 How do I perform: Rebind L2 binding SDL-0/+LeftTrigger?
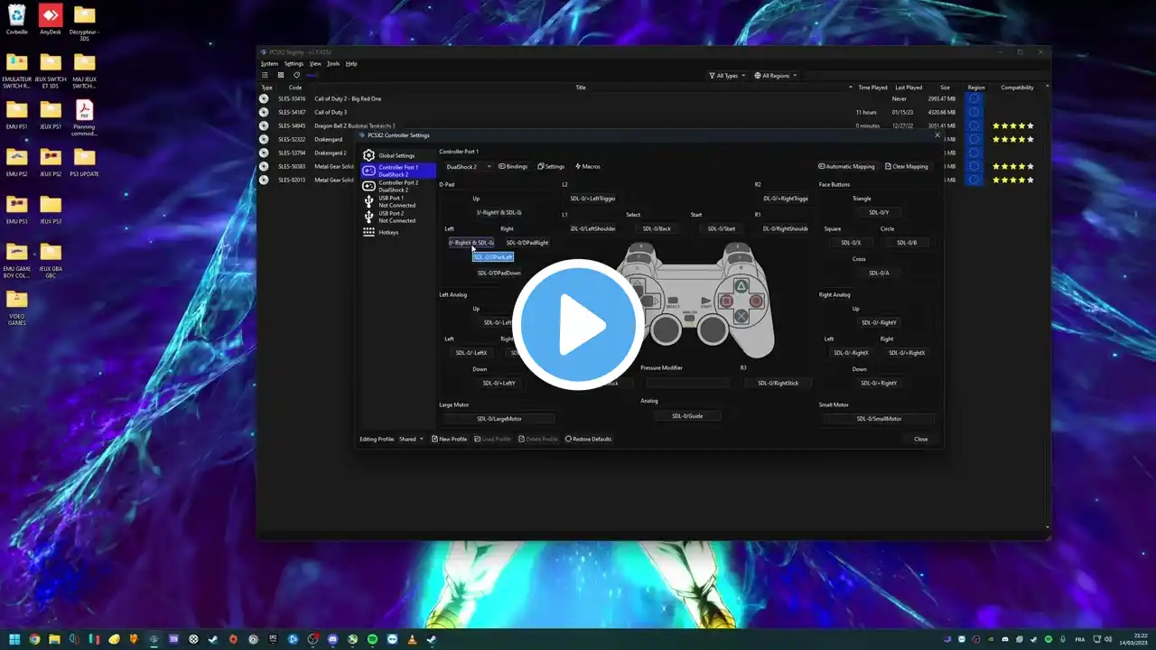[x=592, y=199]
